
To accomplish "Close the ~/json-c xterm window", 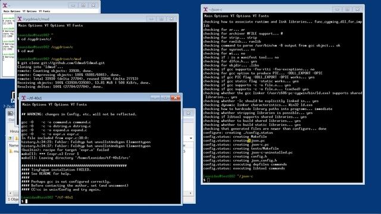I will point(357,10).
